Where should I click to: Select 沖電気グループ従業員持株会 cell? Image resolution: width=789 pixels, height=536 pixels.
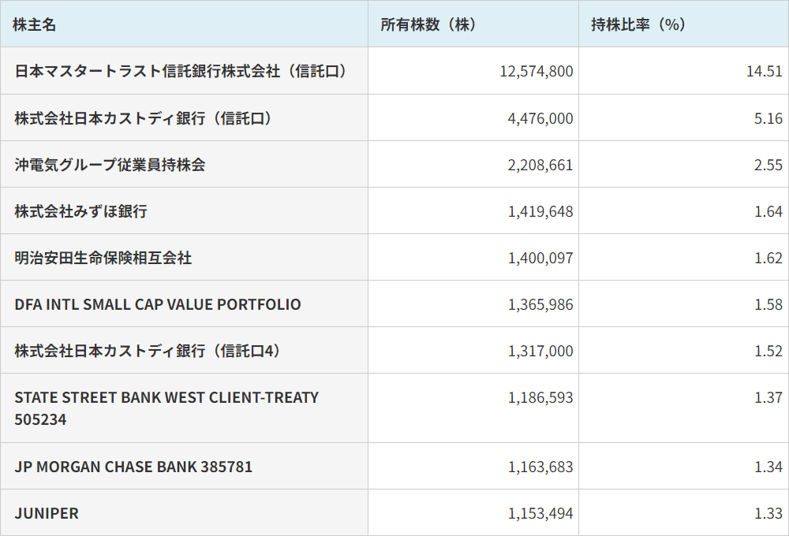pyautogui.click(x=184, y=165)
